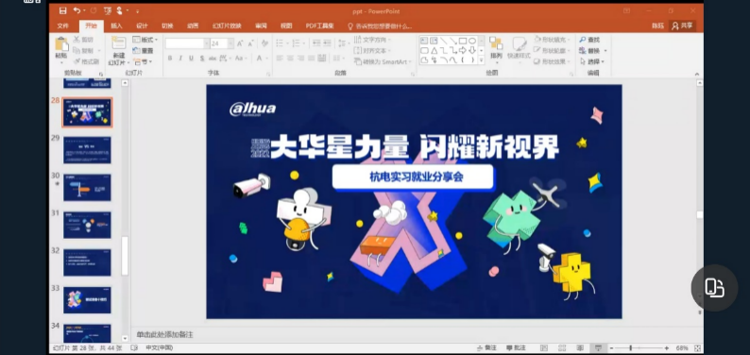Copy selection with 复制
This screenshot has width=750, height=355.
[83, 51]
